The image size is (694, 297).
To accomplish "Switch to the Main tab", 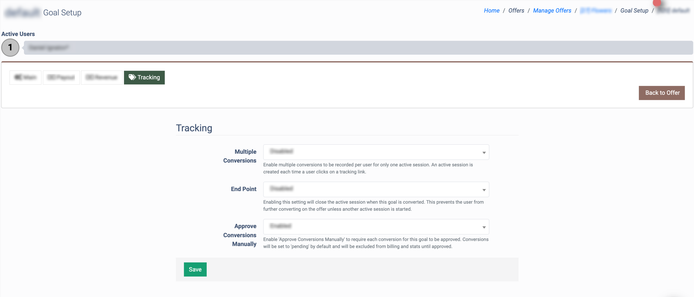I will tap(26, 78).
